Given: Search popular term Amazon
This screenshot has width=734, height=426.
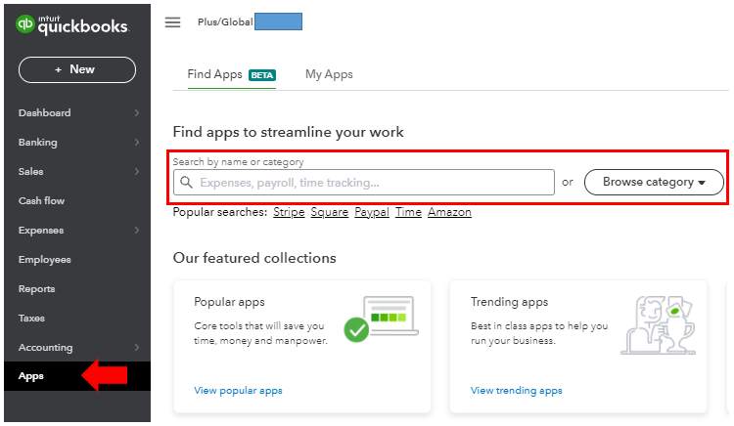Looking at the screenshot, I should click(449, 212).
